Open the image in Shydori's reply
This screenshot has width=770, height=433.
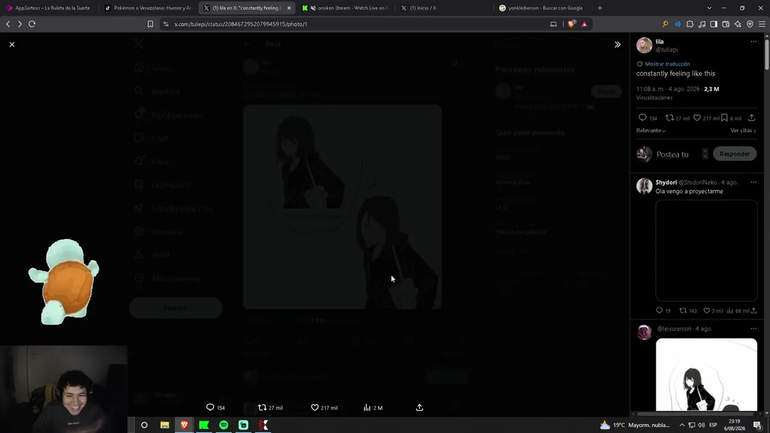tap(706, 250)
